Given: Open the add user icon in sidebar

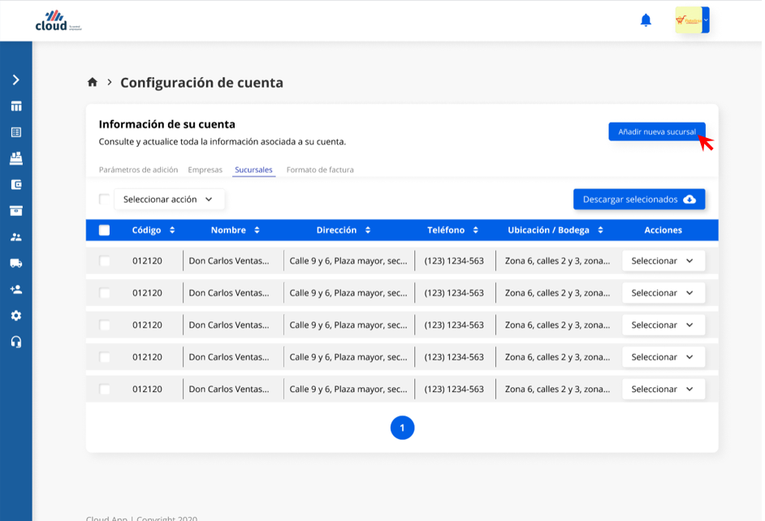Looking at the screenshot, I should [x=16, y=290].
